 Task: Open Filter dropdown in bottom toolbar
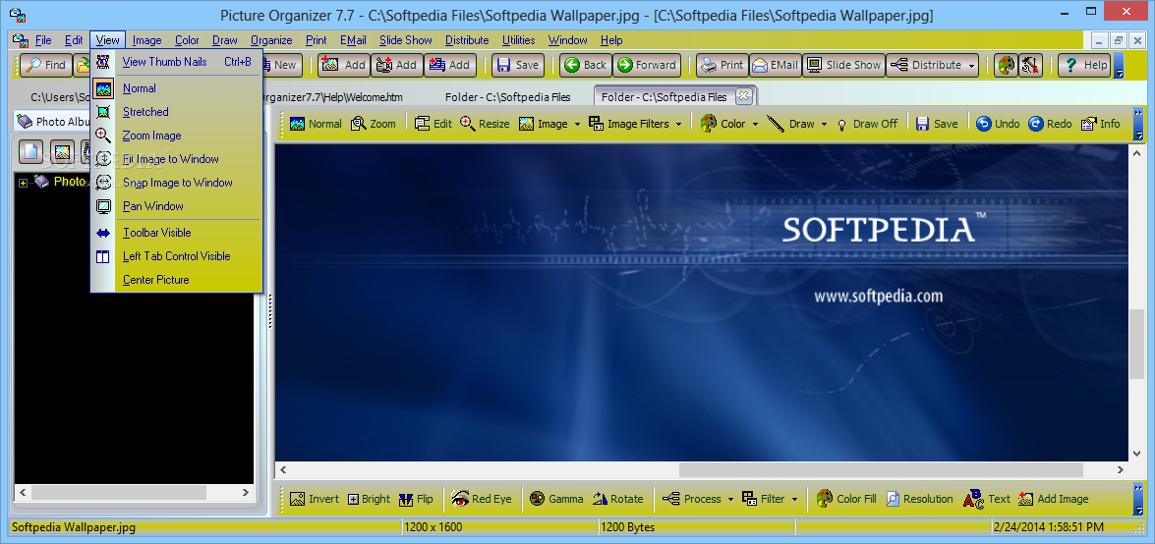point(795,499)
